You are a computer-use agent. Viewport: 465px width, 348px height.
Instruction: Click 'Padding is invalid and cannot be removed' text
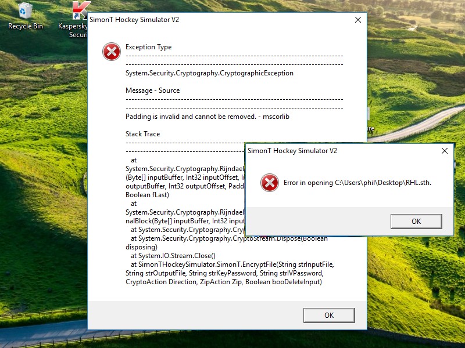point(191,117)
